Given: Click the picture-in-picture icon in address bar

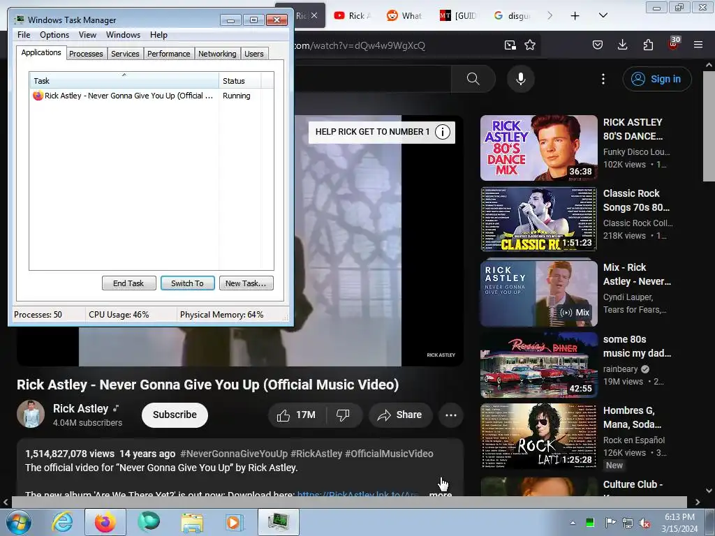Looking at the screenshot, I should (510, 45).
